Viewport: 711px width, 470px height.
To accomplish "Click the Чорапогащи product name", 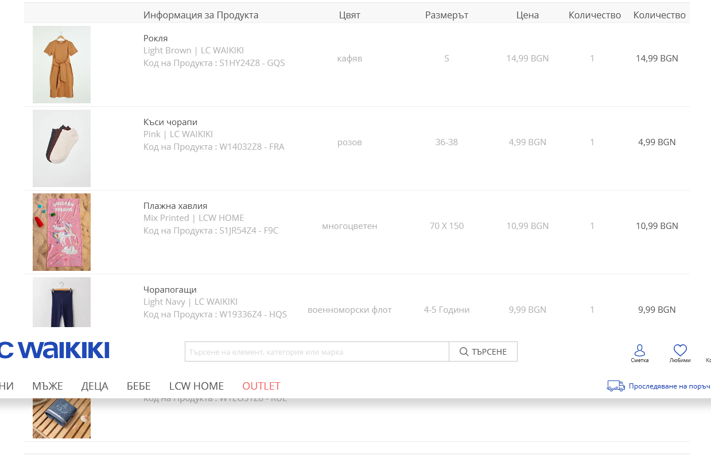I will coord(170,290).
